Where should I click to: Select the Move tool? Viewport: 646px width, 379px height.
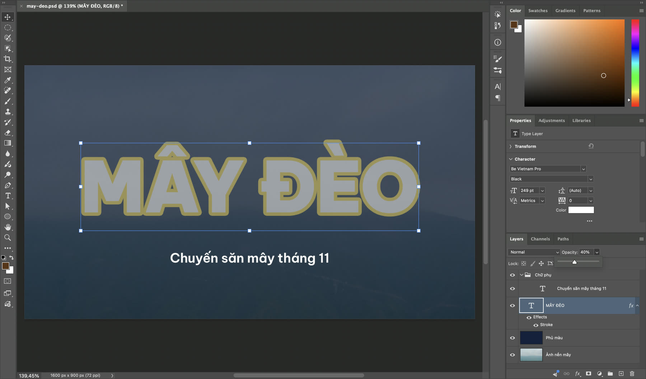[x=8, y=17]
